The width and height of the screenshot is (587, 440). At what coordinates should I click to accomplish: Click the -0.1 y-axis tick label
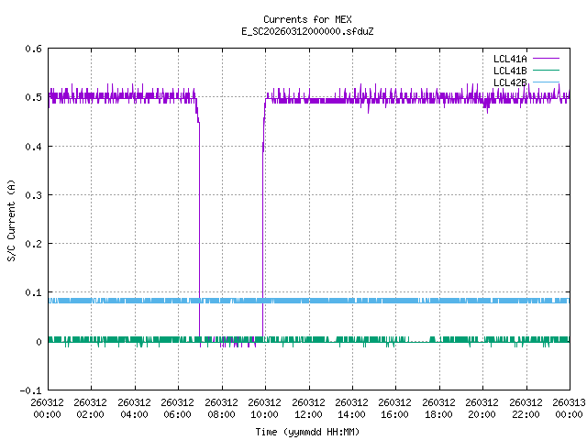(30, 390)
